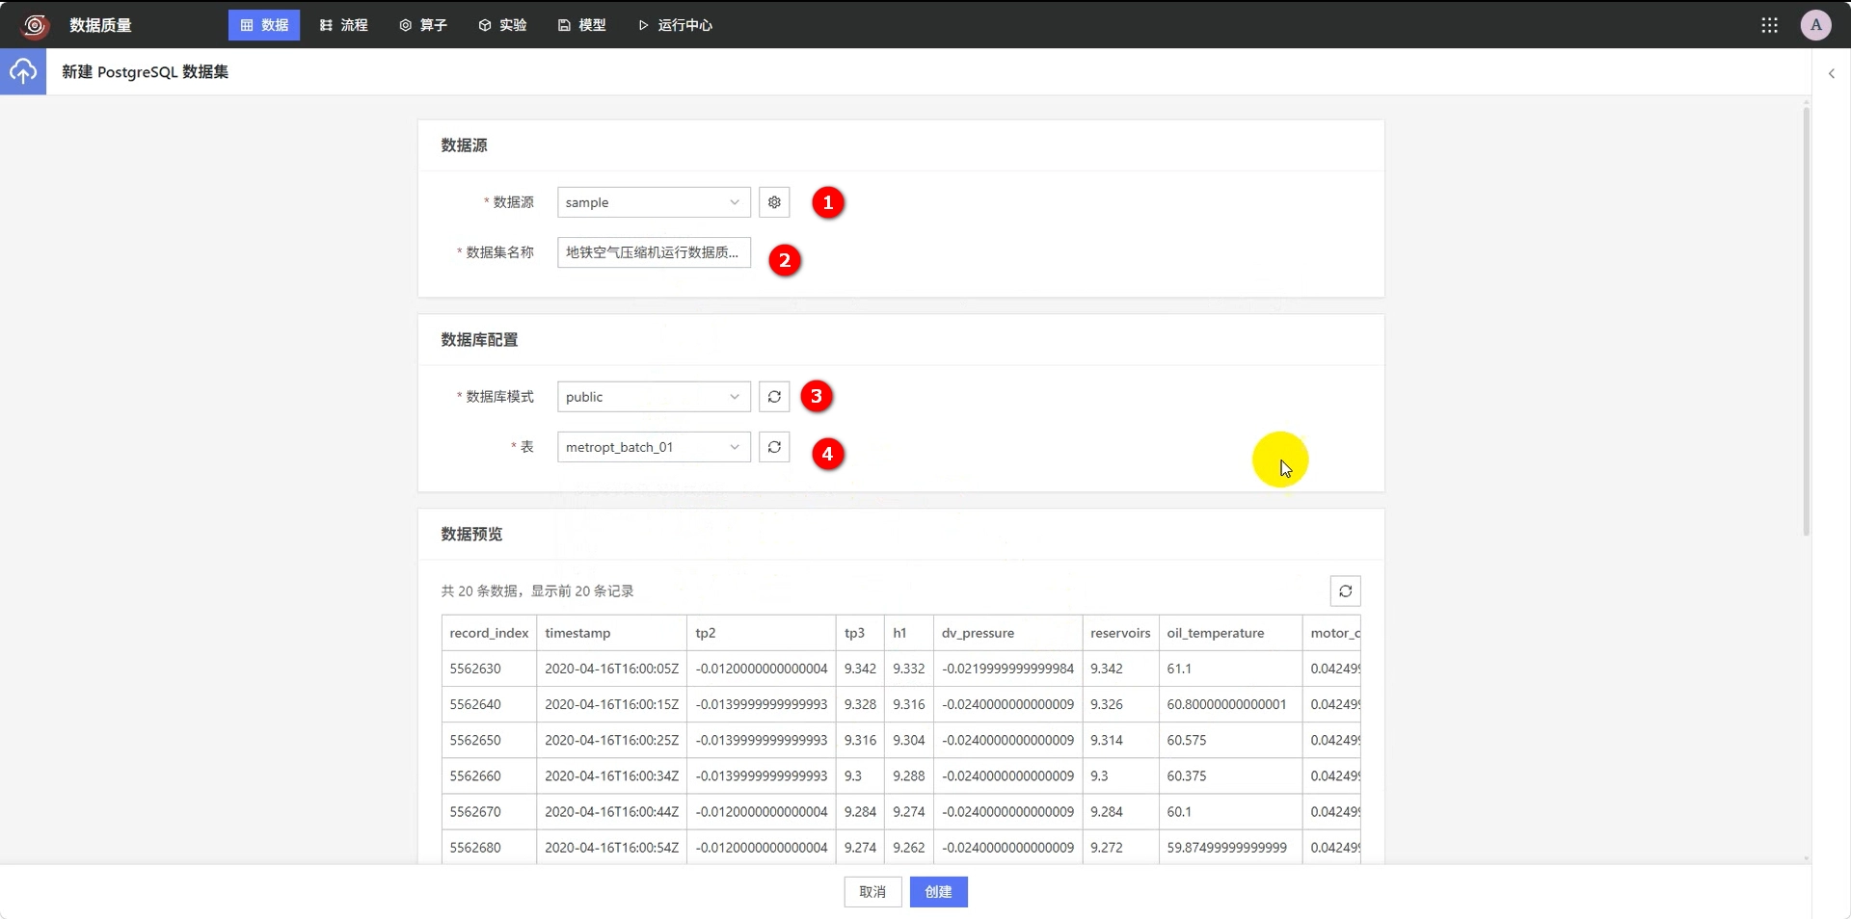Switch to the 数据 tab

click(x=264, y=25)
